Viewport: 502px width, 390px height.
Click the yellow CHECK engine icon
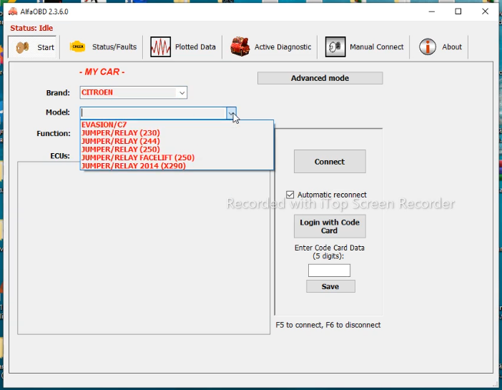point(77,47)
